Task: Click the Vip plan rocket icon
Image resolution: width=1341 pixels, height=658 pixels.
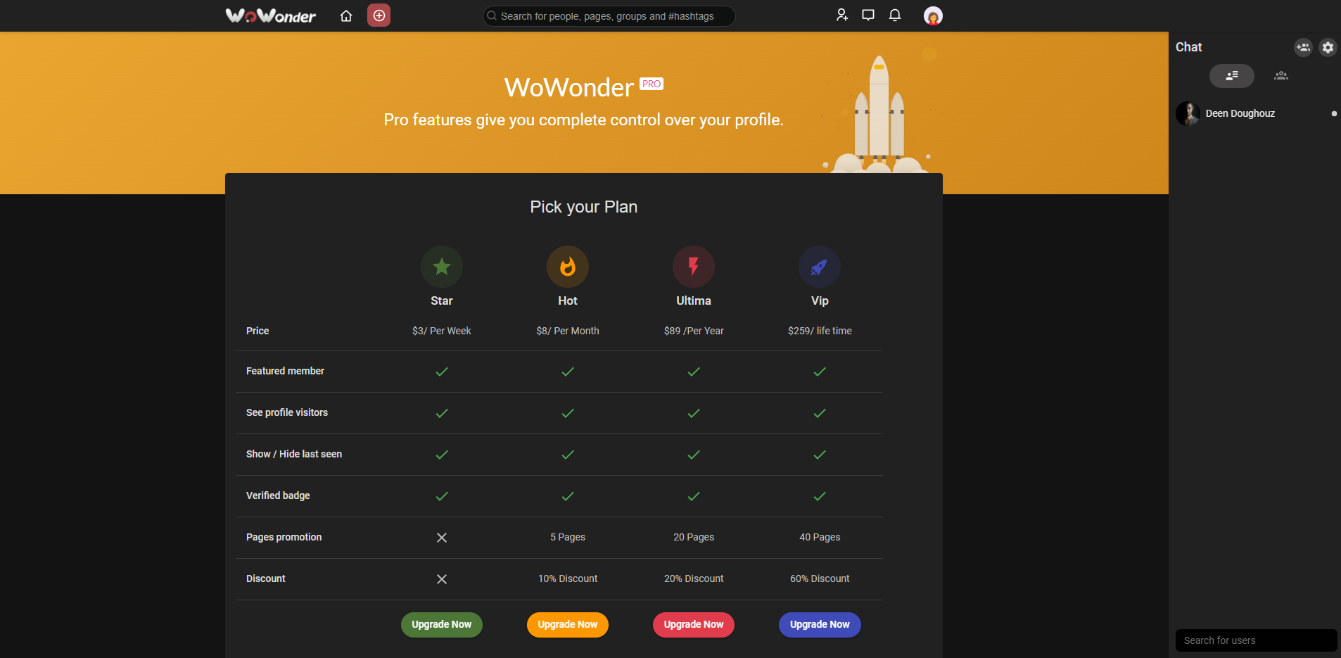Action: click(x=819, y=267)
